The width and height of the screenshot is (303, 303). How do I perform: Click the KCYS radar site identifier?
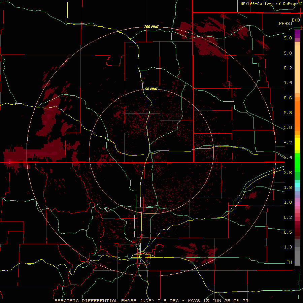(x=194, y=301)
